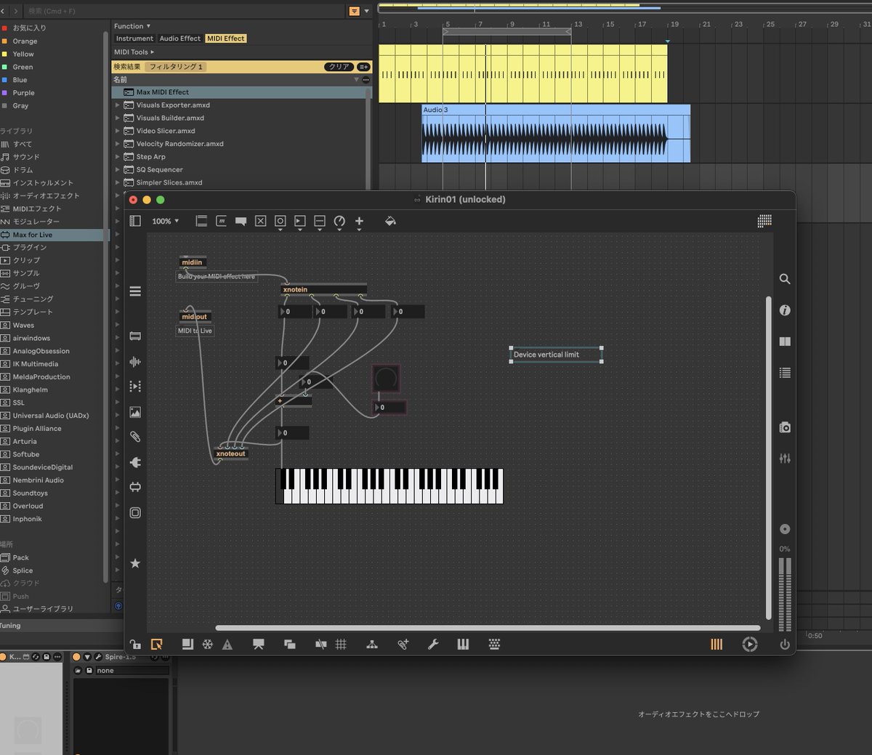Select Splice in places list
The width and height of the screenshot is (872, 755).
23,571
